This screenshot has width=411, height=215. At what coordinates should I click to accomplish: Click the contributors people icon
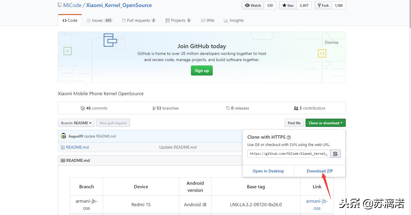click(296, 108)
